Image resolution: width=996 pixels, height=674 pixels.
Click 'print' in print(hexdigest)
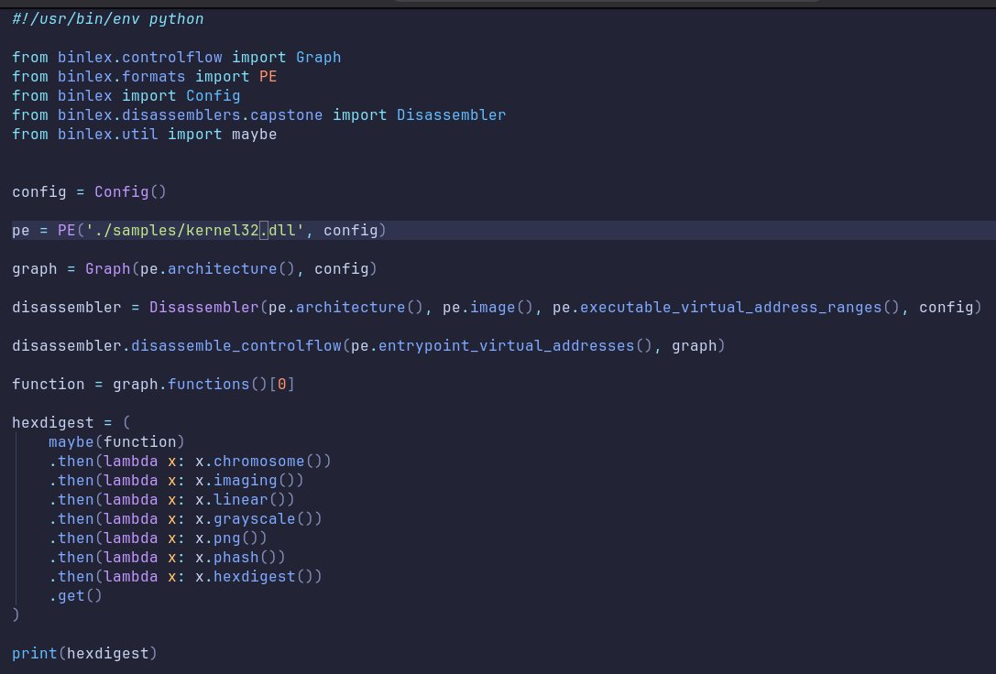(x=35, y=654)
